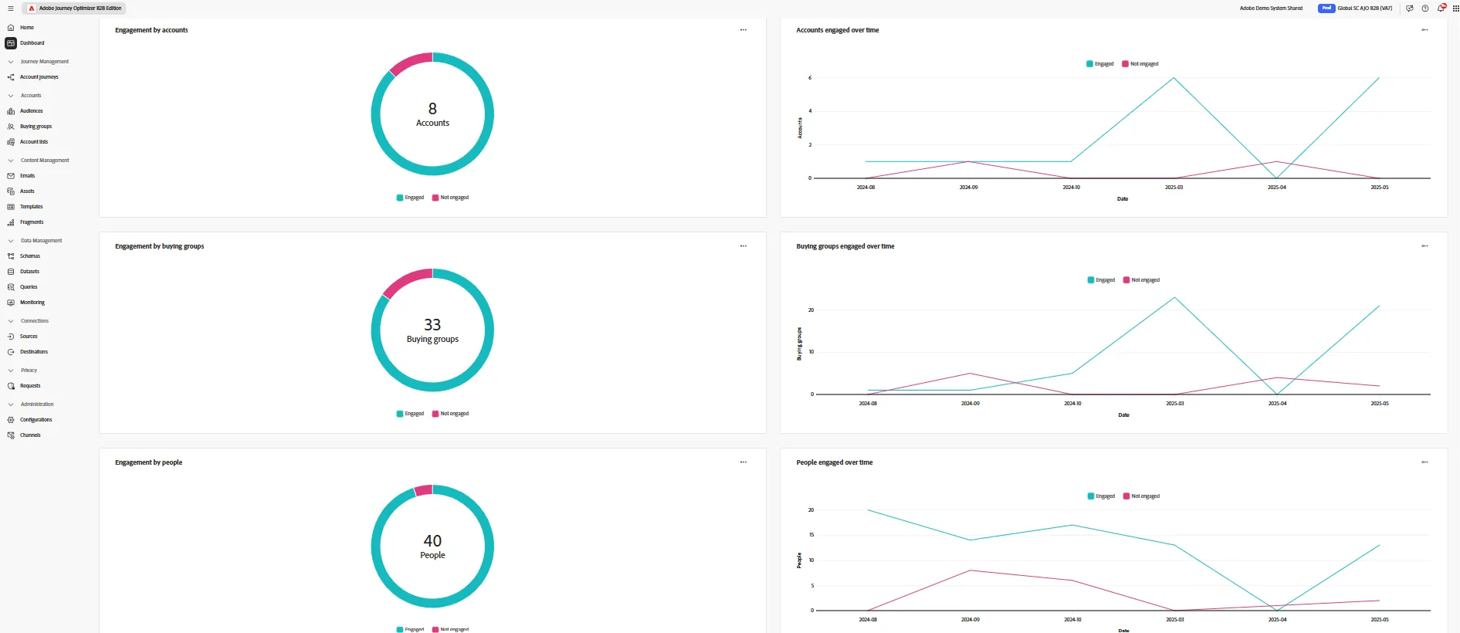Collapse the Data Management section

pos(11,241)
